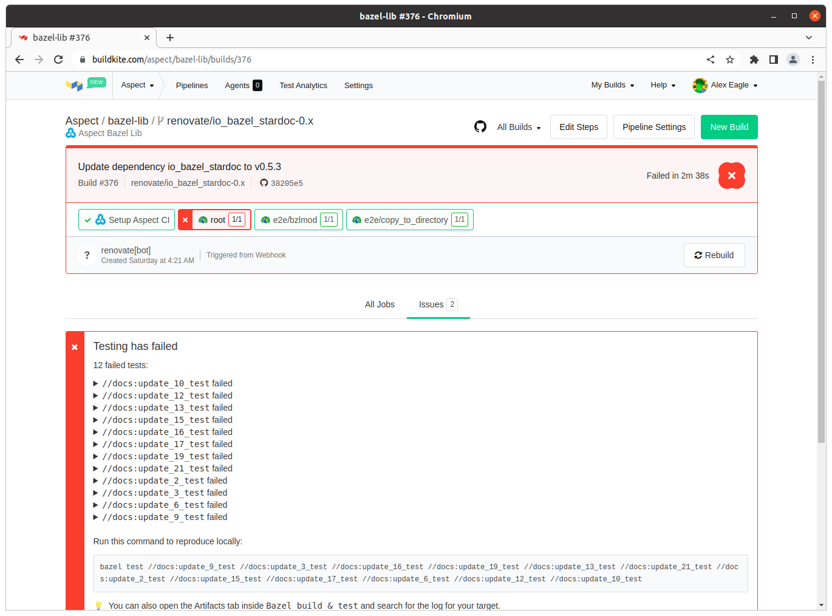Image resolution: width=832 pixels, height=616 pixels.
Task: Click the Aspect logo next to Aspect Bazel Lib
Action: coord(71,133)
